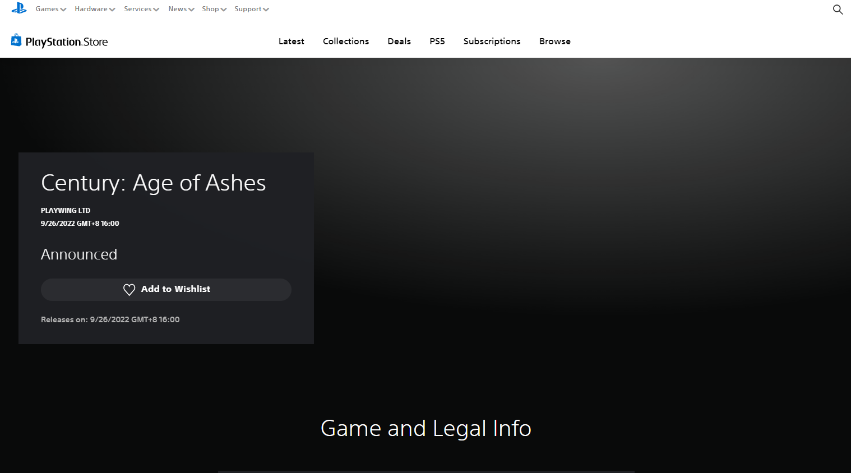The width and height of the screenshot is (851, 473).
Task: Click the heart icon on the wishlist button
Action: pos(129,290)
